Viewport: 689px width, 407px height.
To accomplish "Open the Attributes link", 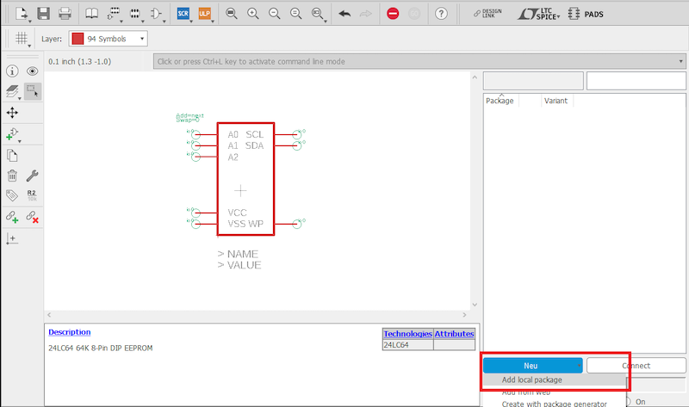I will (x=454, y=334).
